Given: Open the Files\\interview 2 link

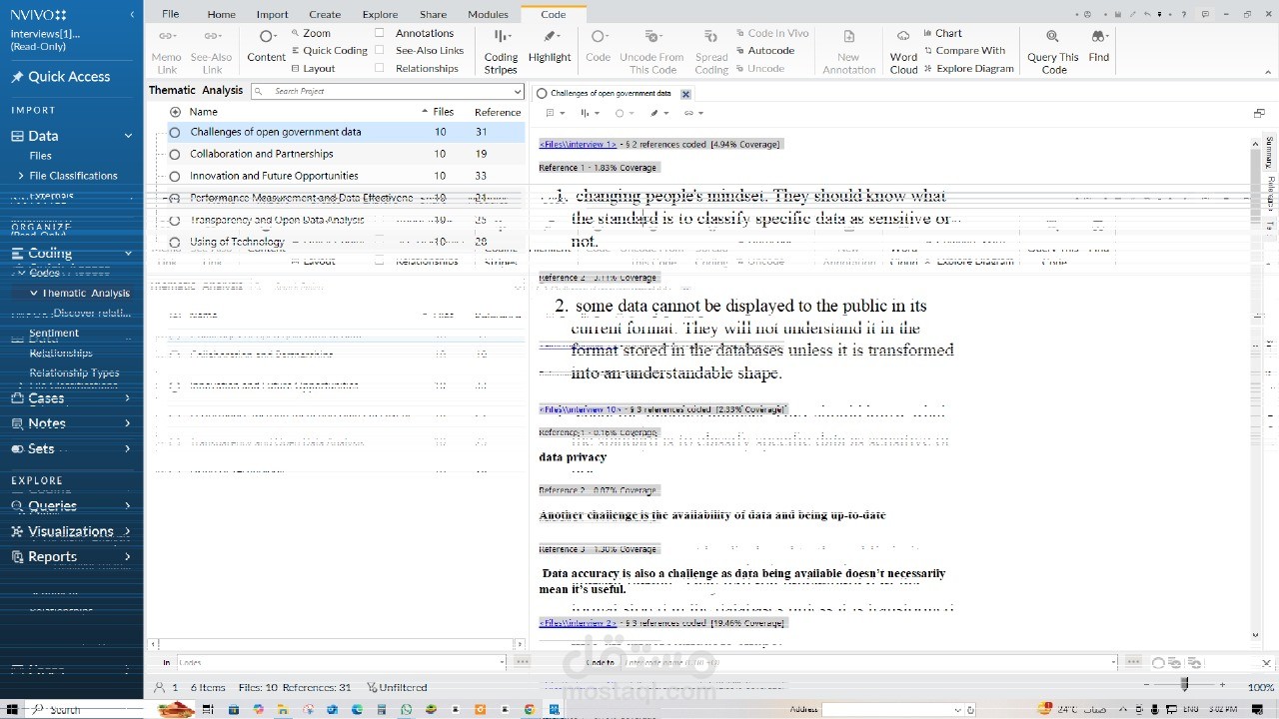Looking at the screenshot, I should [x=578, y=622].
